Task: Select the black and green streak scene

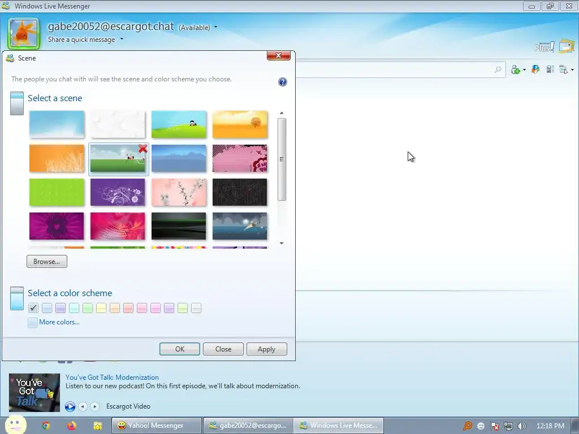Action: click(179, 226)
